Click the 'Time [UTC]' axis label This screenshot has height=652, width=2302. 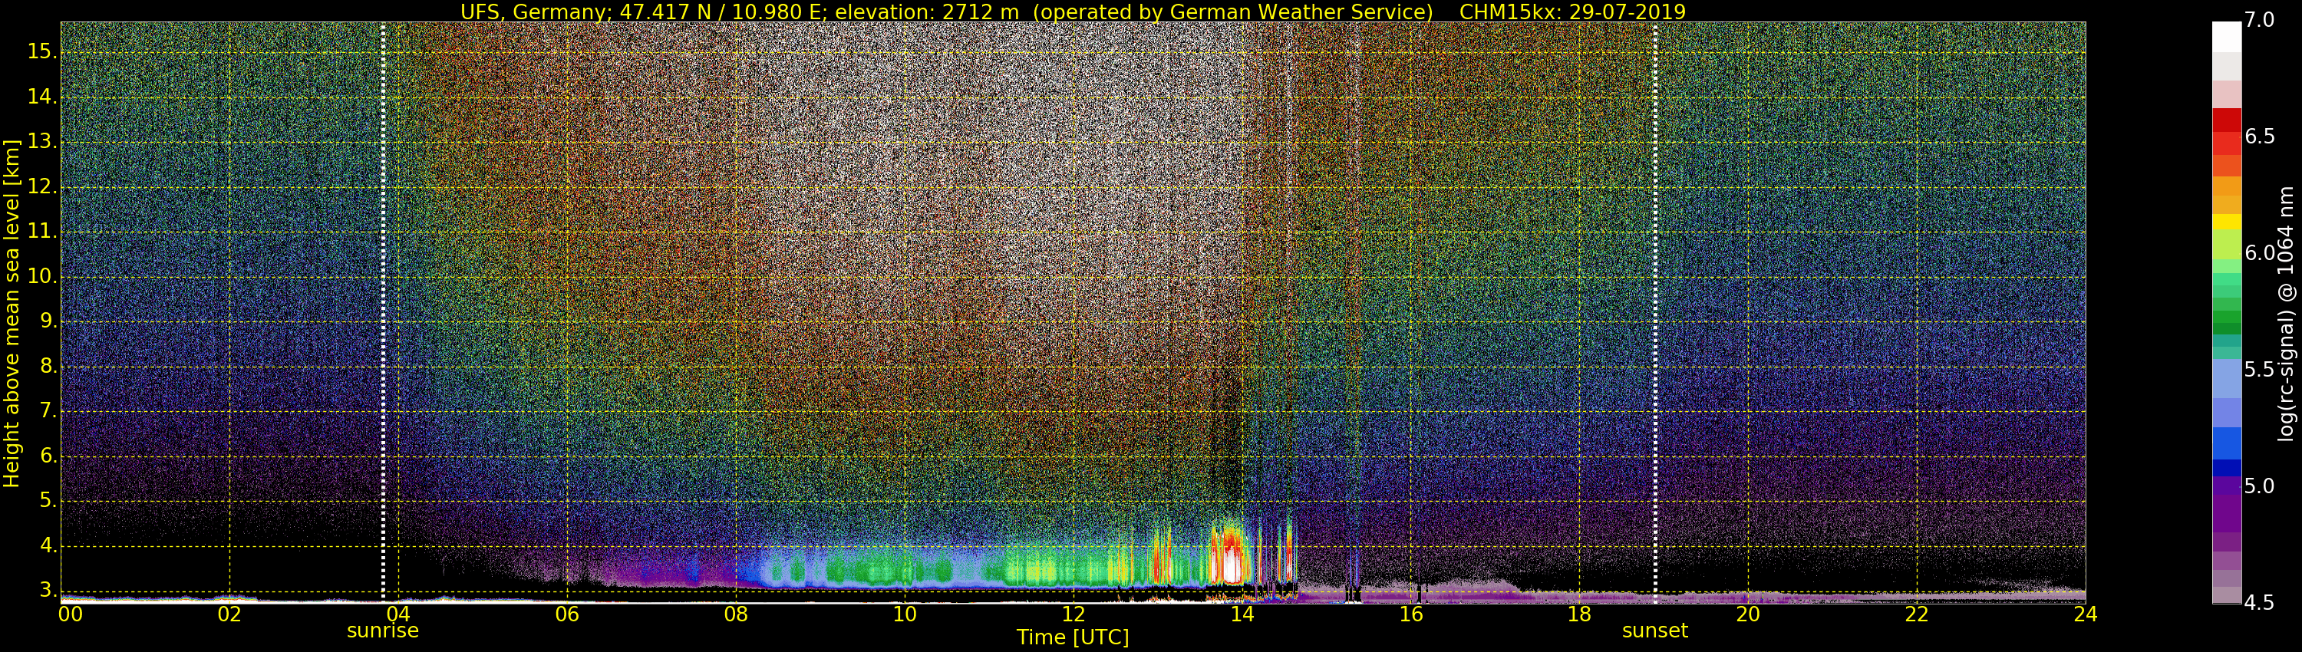point(1073,637)
